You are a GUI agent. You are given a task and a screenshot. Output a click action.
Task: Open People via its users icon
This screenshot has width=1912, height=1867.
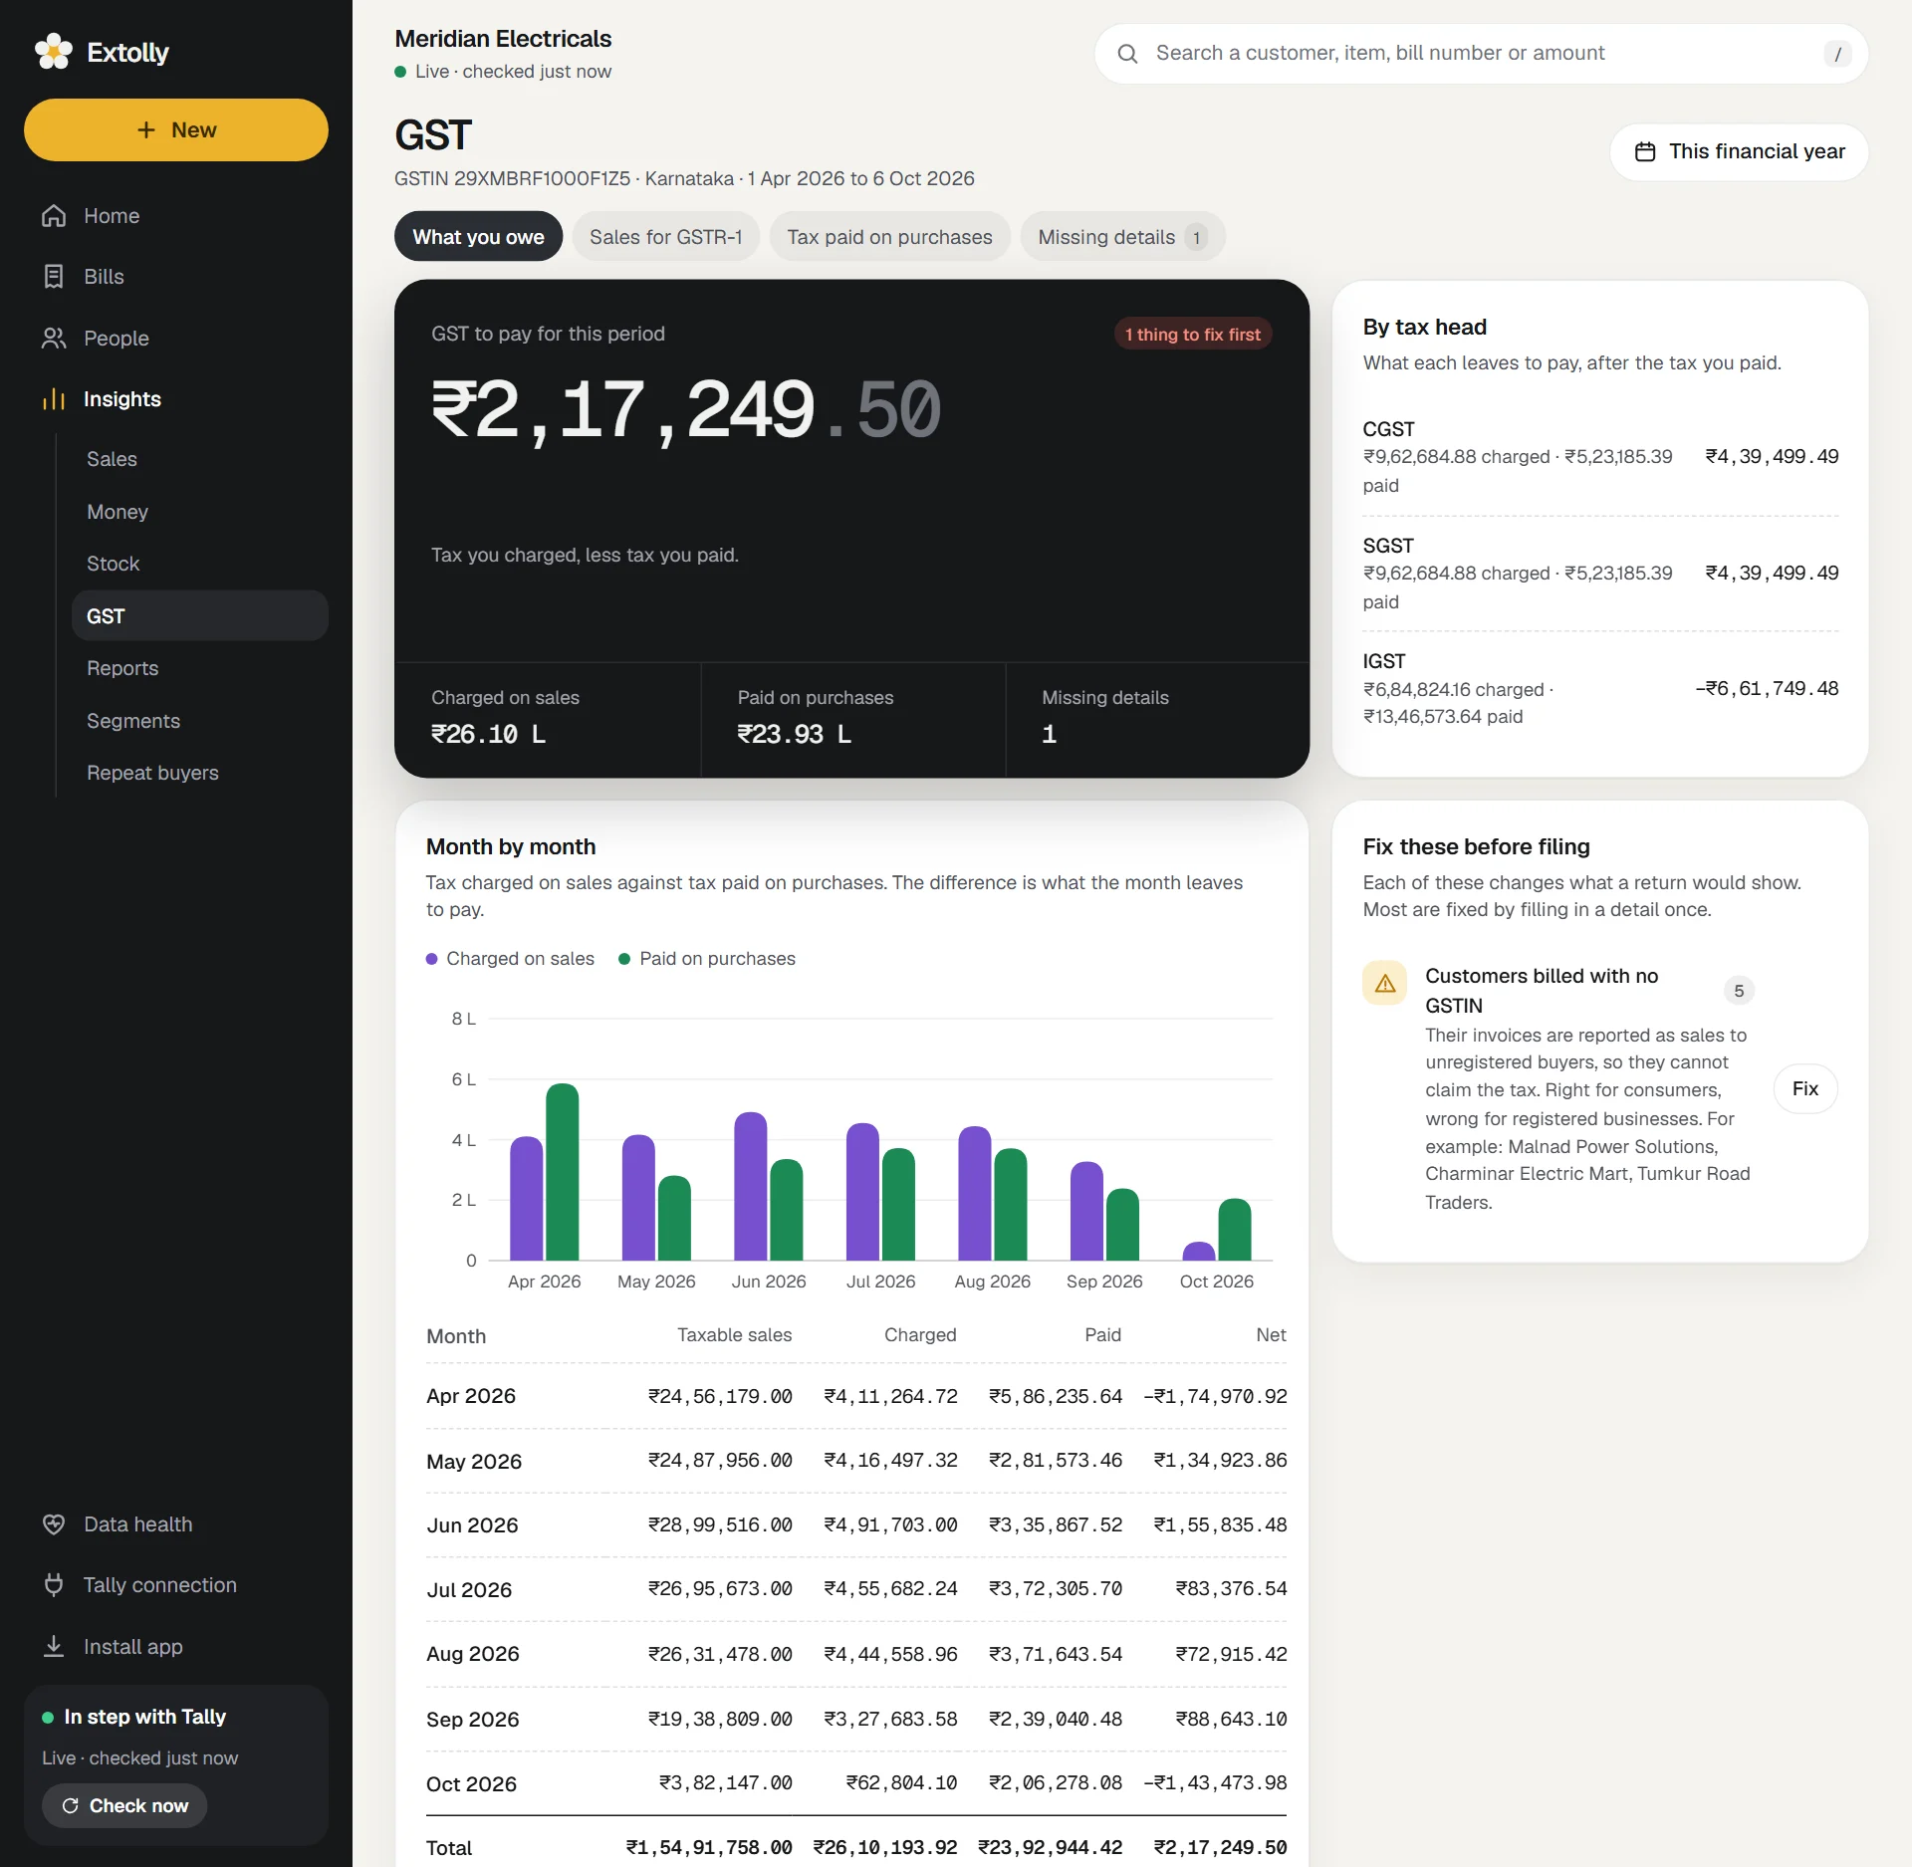pyautogui.click(x=54, y=339)
